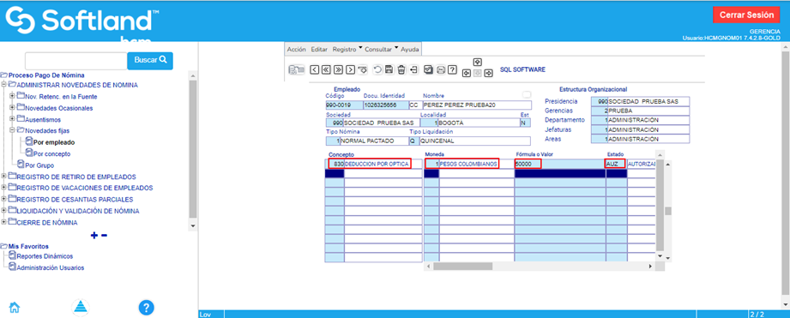This screenshot has width=790, height=318.
Task: Go to previous record with single-arrow button
Action: [315, 69]
